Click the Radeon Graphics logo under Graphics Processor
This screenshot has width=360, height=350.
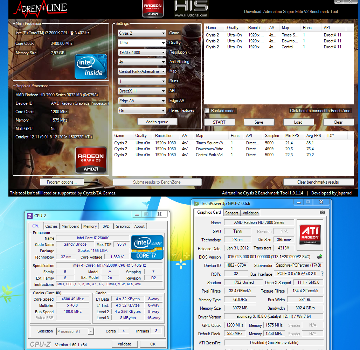91,160
